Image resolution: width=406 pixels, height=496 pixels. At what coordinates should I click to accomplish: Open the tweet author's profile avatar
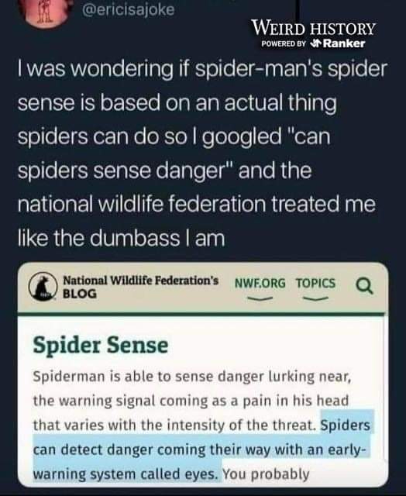click(x=46, y=12)
